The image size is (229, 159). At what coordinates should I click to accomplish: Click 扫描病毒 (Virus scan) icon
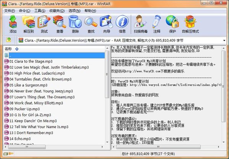pos(140,22)
